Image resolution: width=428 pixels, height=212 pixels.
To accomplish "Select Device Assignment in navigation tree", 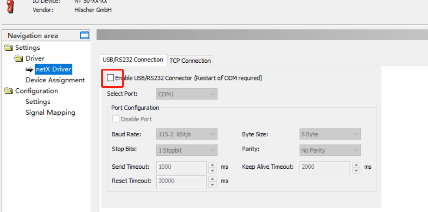I will (x=55, y=80).
